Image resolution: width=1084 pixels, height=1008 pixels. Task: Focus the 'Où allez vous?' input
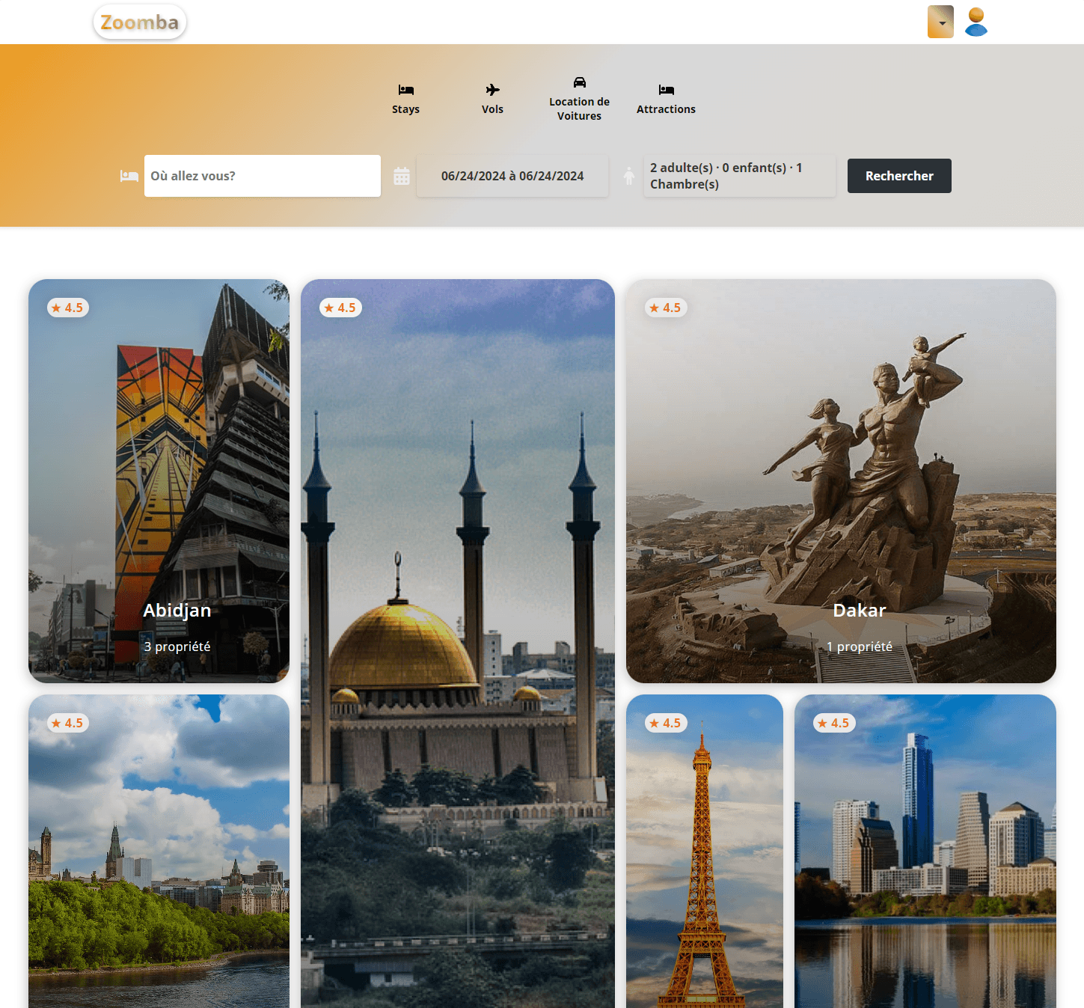[x=263, y=176]
